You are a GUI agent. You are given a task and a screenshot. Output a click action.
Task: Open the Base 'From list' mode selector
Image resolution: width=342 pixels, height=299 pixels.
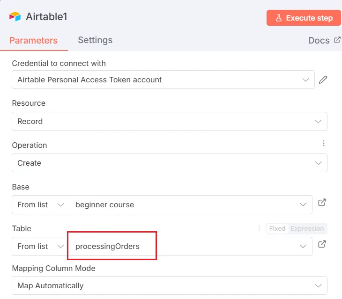point(40,204)
